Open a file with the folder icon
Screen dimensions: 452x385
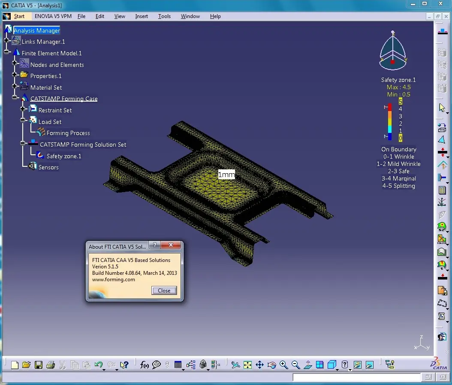coord(26,365)
